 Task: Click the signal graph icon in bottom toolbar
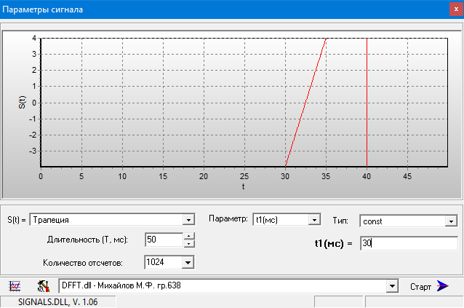click(x=15, y=285)
